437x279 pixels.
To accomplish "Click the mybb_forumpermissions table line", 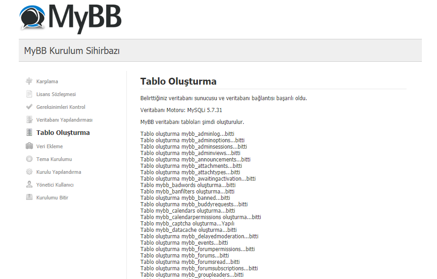I will click(197, 249).
